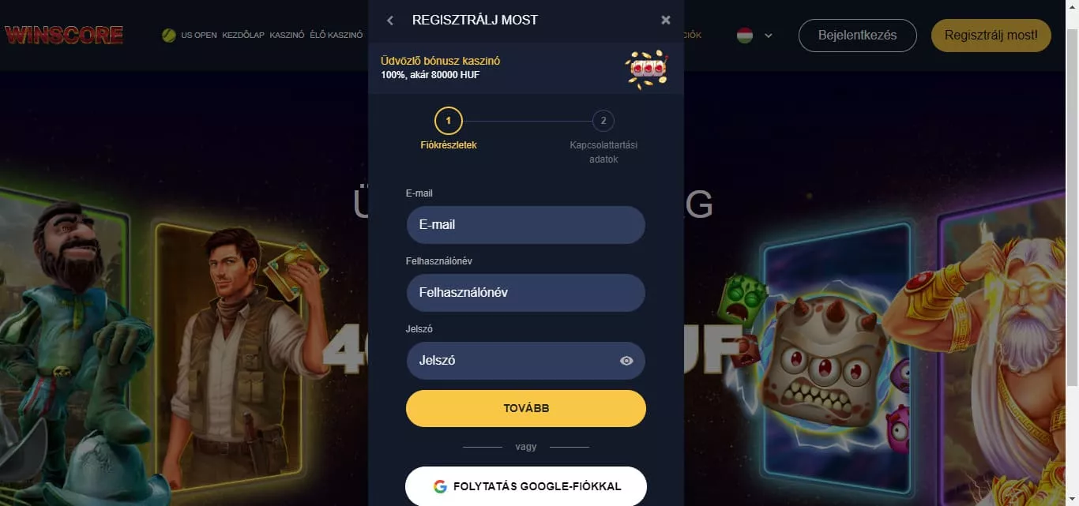This screenshot has width=1079, height=506.
Task: Open the Élő Kaszinó menu item
Action: (x=336, y=35)
